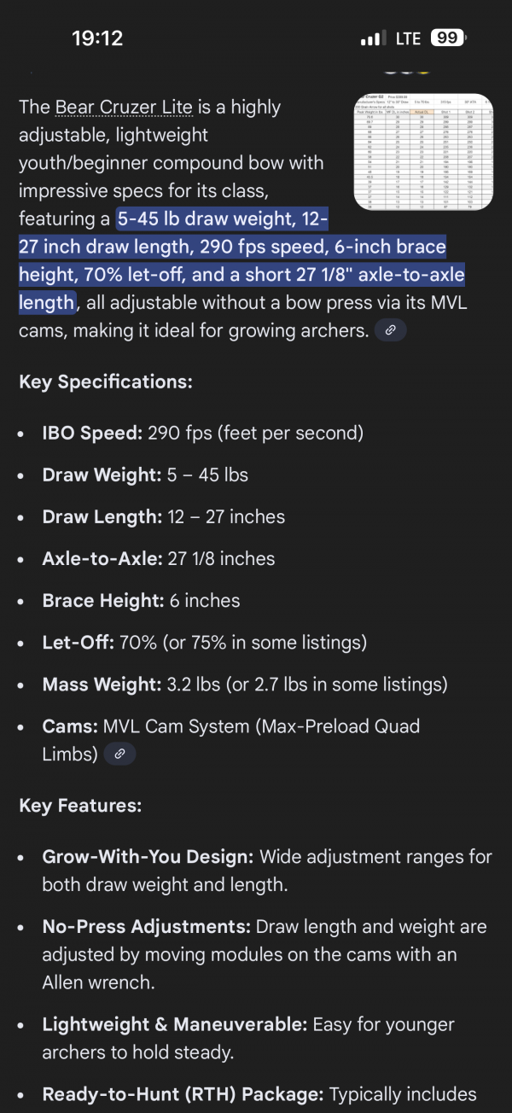Tap the 'Draw Weight' bullet item
The width and height of the screenshot is (512, 1113).
(145, 475)
